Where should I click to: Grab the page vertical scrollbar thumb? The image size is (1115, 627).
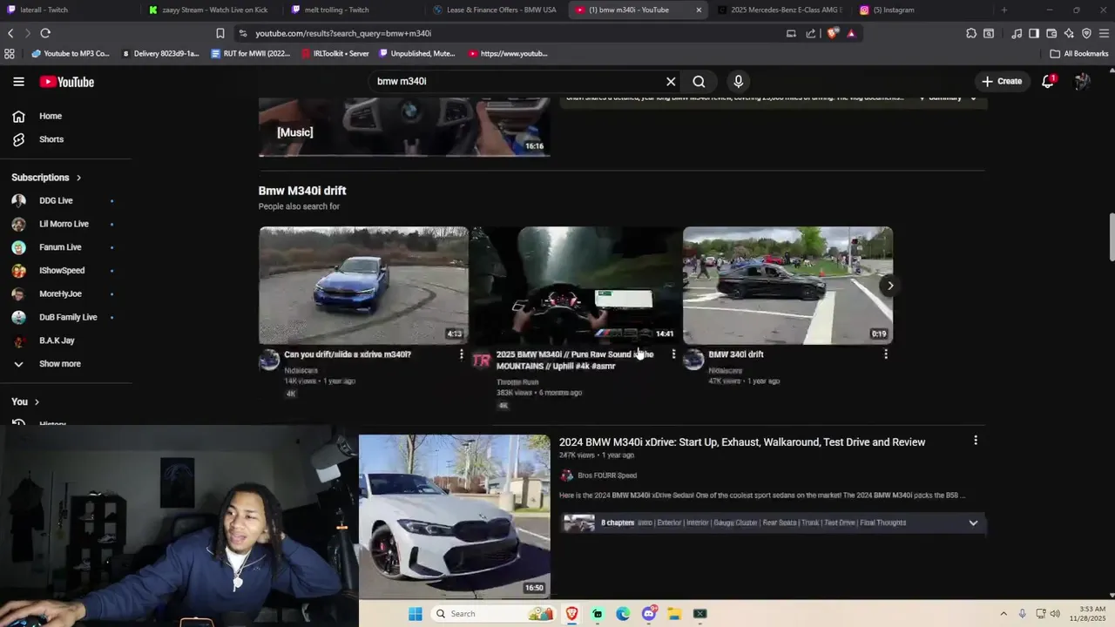pyautogui.click(x=1112, y=236)
